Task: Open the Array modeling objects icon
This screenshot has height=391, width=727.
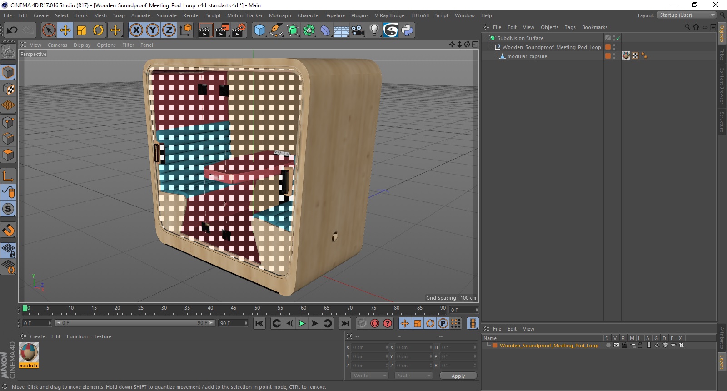Action: [x=309, y=30]
